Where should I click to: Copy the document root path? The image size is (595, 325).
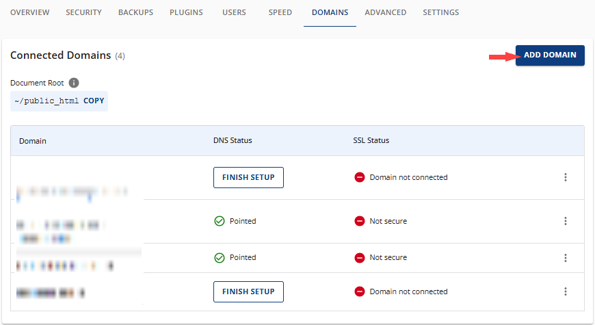tap(94, 101)
